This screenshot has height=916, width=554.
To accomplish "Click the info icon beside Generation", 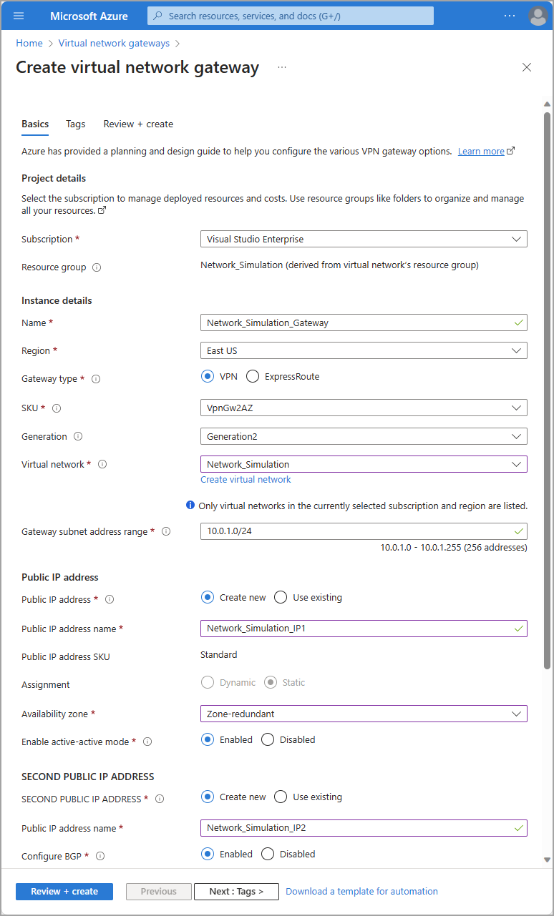I will pyautogui.click(x=78, y=436).
